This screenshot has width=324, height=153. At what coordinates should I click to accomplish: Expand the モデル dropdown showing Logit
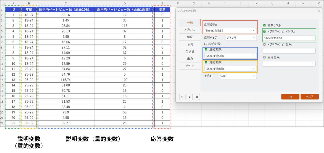click(238, 76)
